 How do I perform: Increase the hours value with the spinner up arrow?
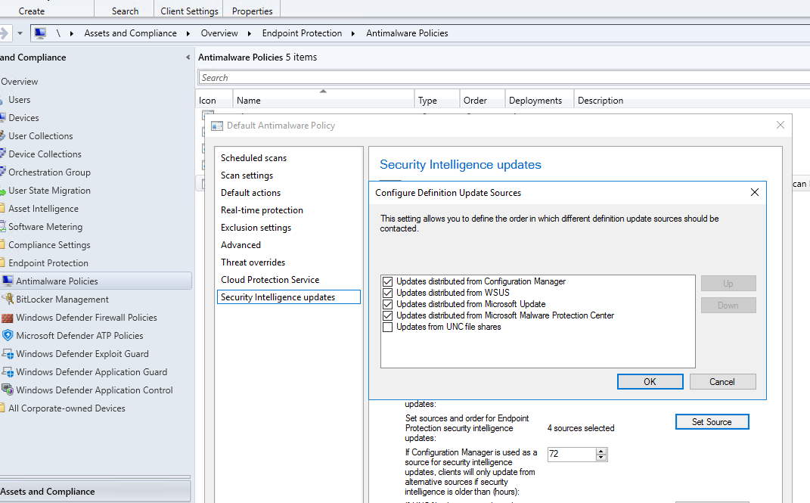pos(601,451)
